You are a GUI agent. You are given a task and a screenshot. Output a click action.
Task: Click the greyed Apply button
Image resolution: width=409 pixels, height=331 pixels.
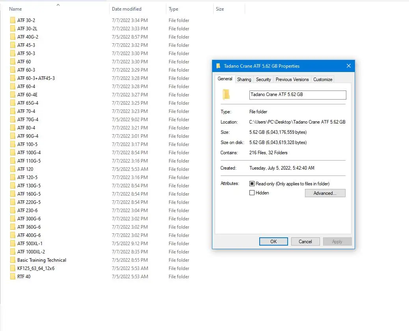(x=337, y=242)
